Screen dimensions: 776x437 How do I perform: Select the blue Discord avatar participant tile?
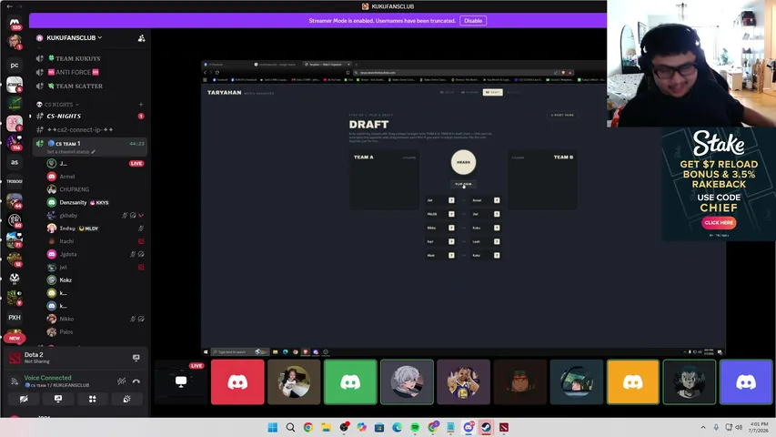click(746, 382)
